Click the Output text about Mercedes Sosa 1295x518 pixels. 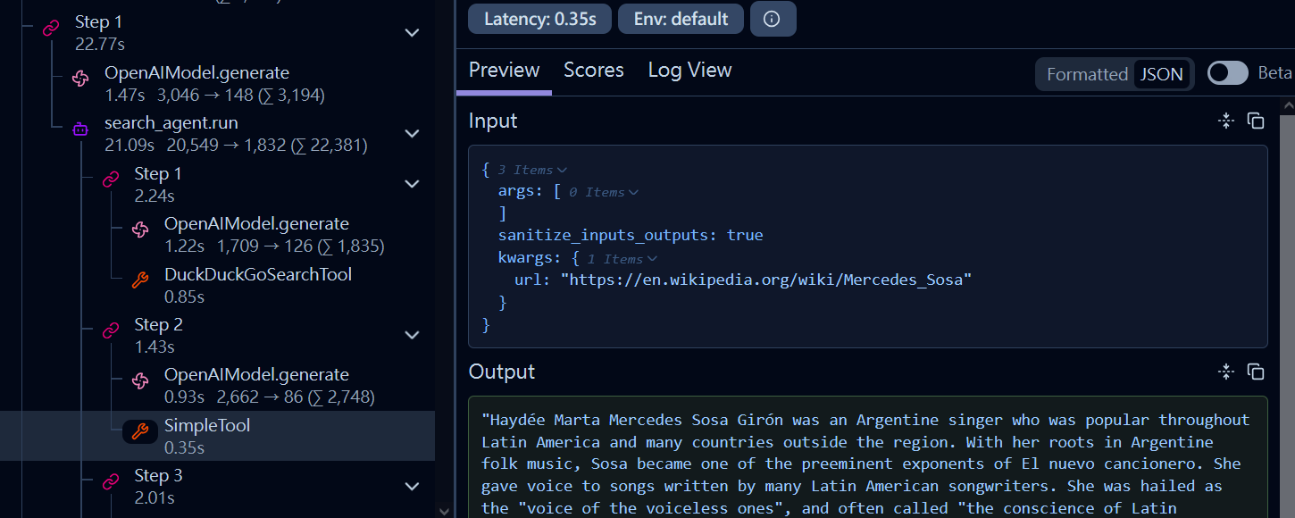[865, 464]
